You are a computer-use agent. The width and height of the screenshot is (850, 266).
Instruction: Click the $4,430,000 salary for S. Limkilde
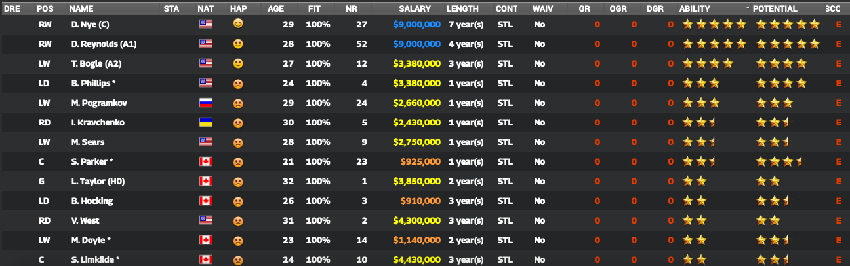pos(416,259)
